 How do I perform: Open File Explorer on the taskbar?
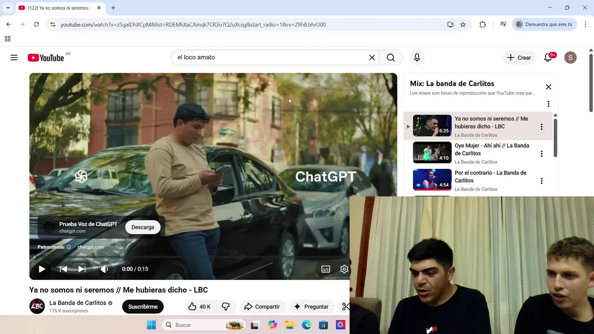click(x=290, y=325)
